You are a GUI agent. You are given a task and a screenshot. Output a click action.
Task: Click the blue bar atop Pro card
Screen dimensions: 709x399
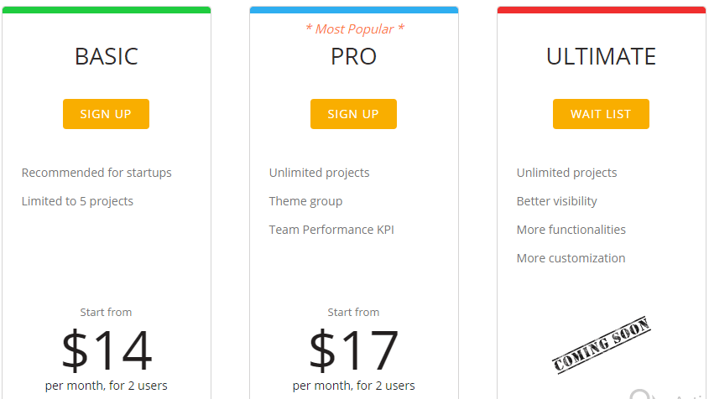353,10
